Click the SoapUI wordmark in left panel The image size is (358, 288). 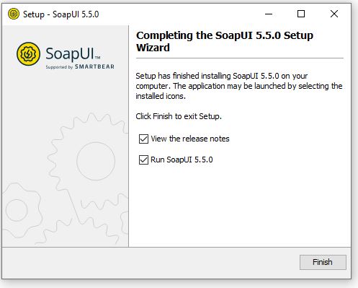69,53
